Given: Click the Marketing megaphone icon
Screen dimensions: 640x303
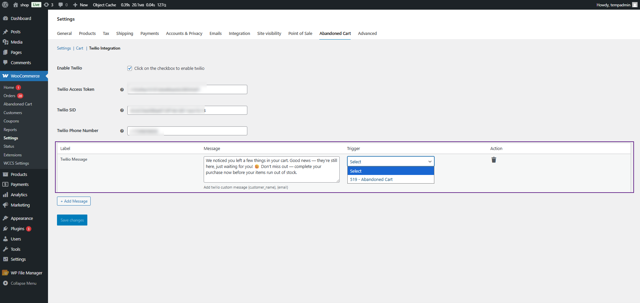Looking at the screenshot, I should point(5,205).
